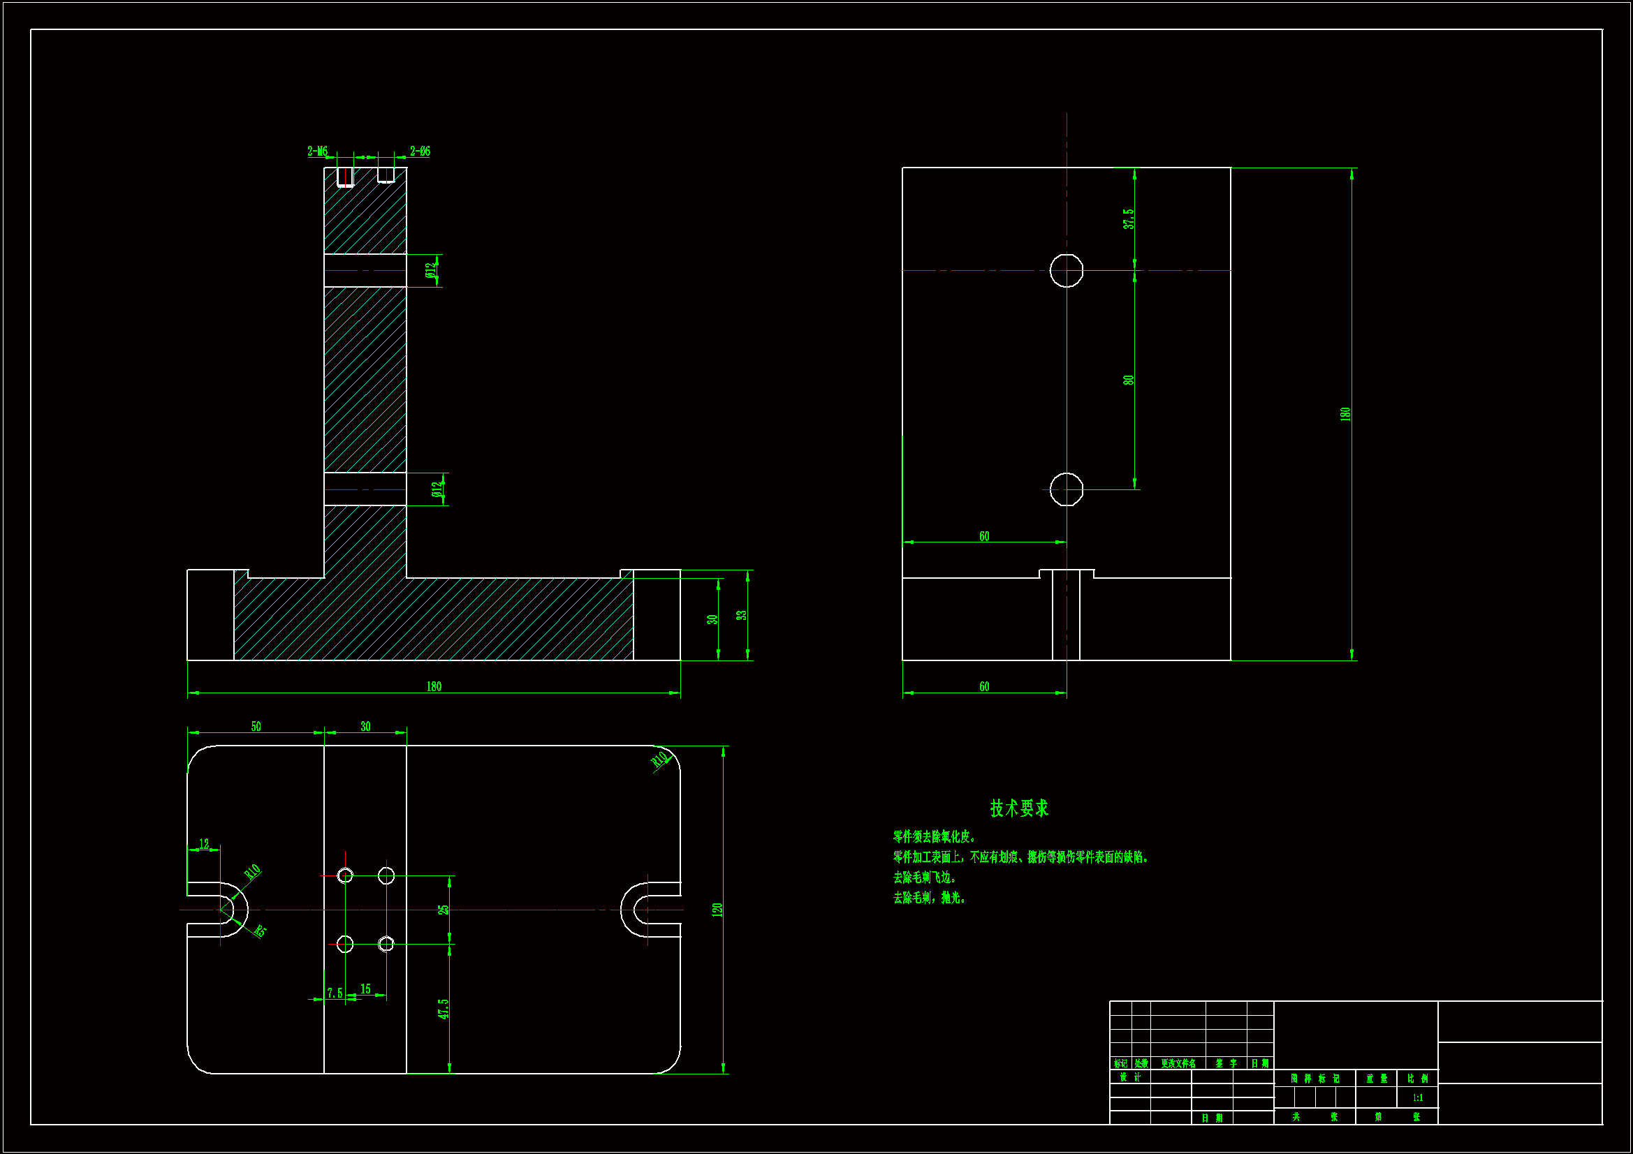This screenshot has width=1633, height=1154.
Task: Select the 80 hole spacing dimension
Action: pos(1128,380)
